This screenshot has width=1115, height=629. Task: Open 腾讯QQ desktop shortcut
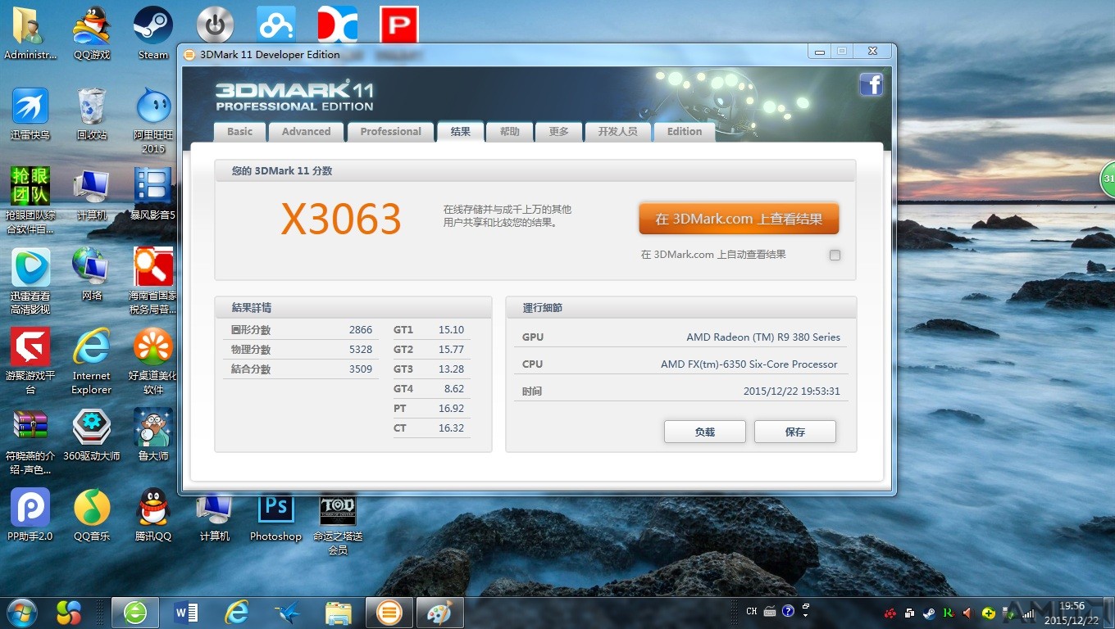[153, 515]
